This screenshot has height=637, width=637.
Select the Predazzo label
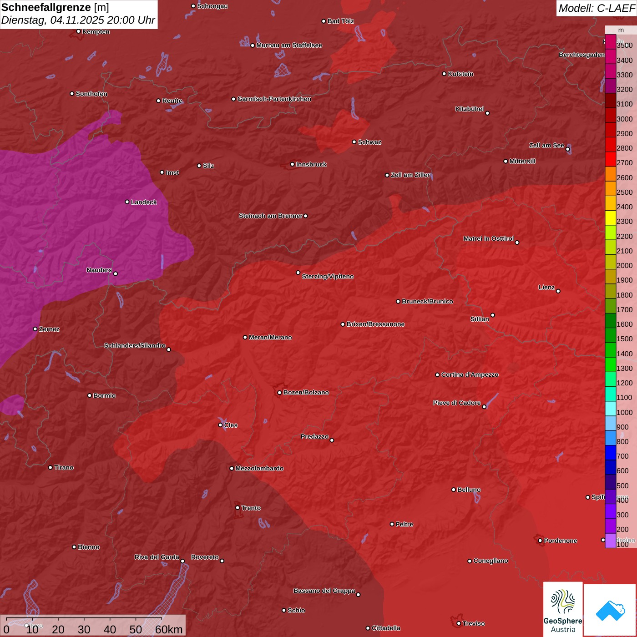pyautogui.click(x=315, y=436)
